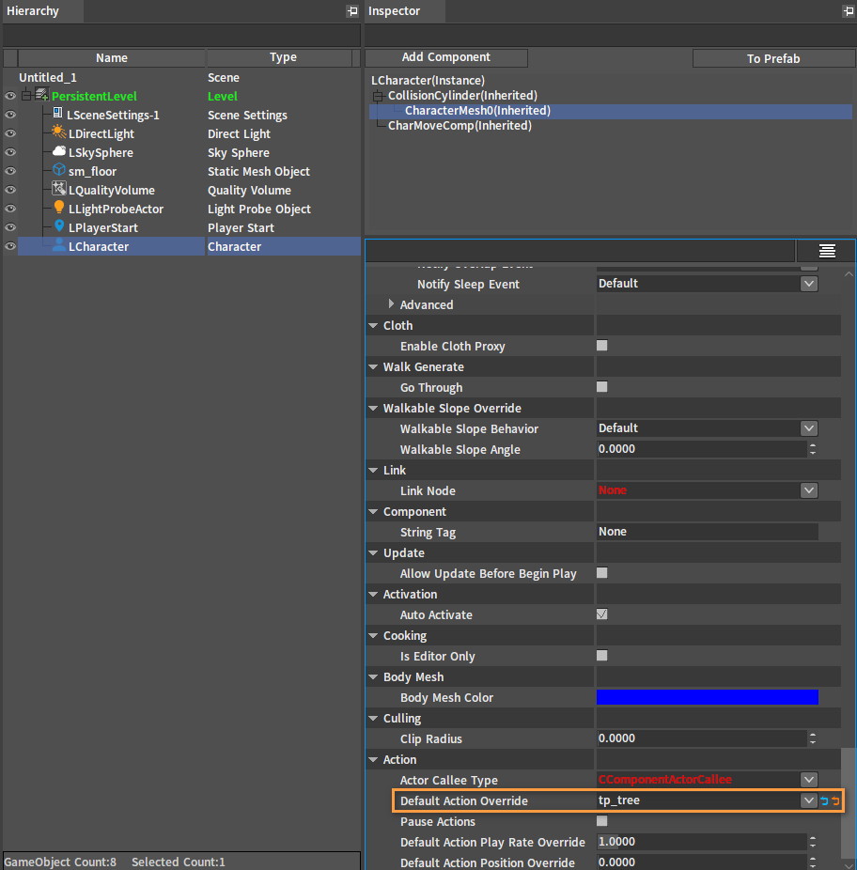Expand the Advanced section
This screenshot has height=870, width=857.
(x=391, y=304)
